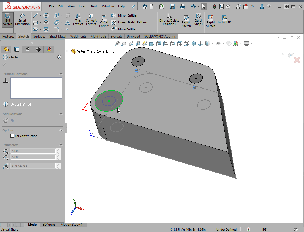The width and height of the screenshot is (304, 232).
Task: Open the File menu
Action: tap(52, 6)
